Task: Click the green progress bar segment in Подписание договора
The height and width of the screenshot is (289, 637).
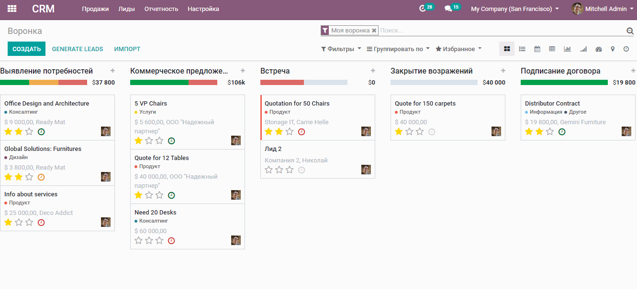Action: pyautogui.click(x=564, y=82)
